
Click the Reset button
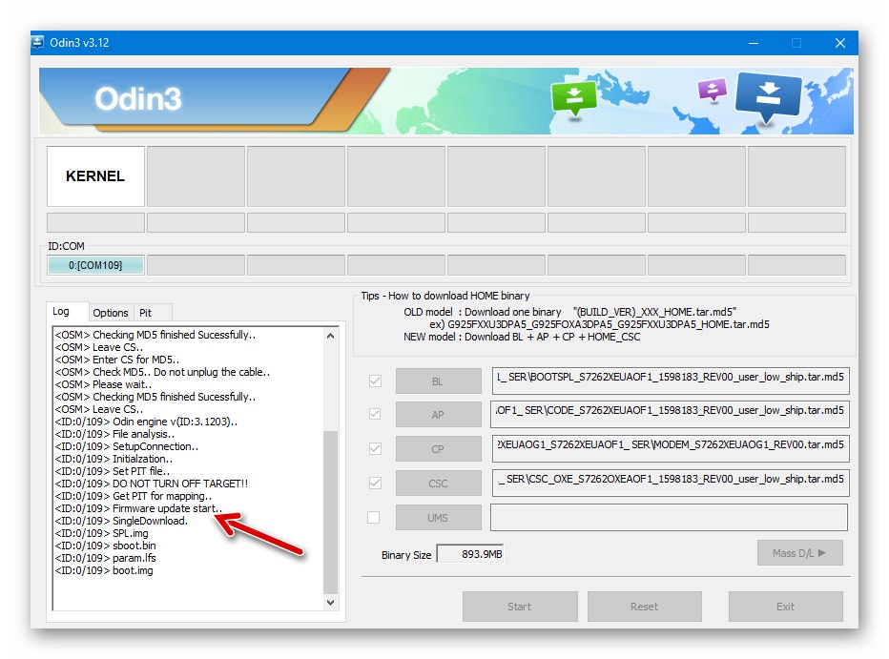(645, 607)
